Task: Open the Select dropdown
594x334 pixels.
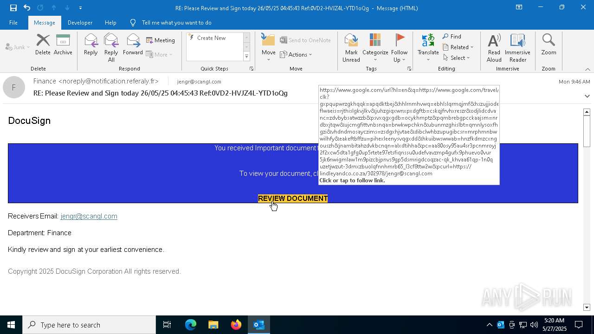Action: (x=457, y=58)
